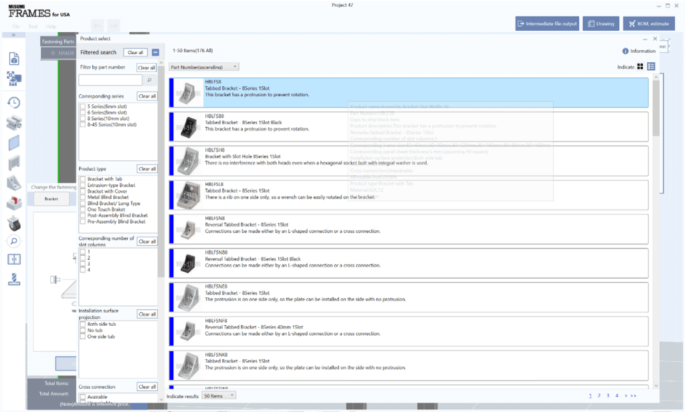
Task: Select the blue panel sheet icon
Action: pos(14,143)
